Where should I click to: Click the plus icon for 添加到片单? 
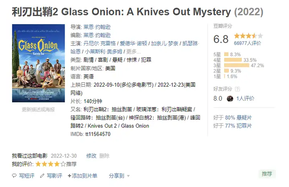coord(69,176)
